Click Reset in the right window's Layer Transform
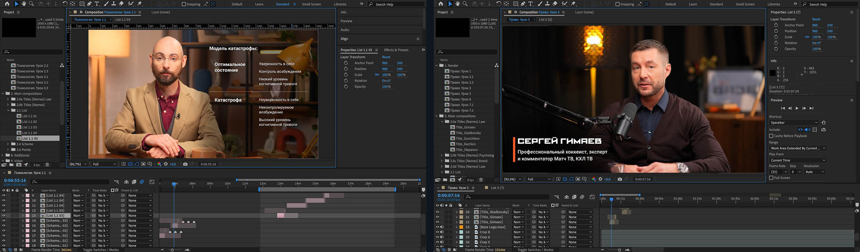The image size is (860, 252). 816,19
